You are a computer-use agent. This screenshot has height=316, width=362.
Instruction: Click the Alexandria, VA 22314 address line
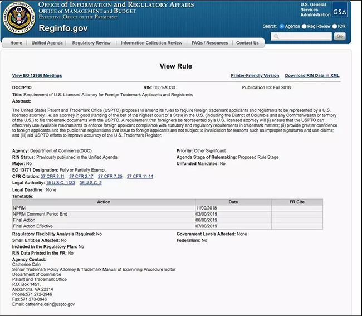pyautogui.click(x=32, y=289)
